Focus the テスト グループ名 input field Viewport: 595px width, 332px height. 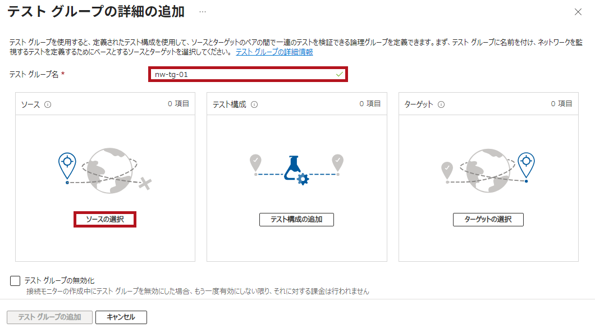pos(248,75)
